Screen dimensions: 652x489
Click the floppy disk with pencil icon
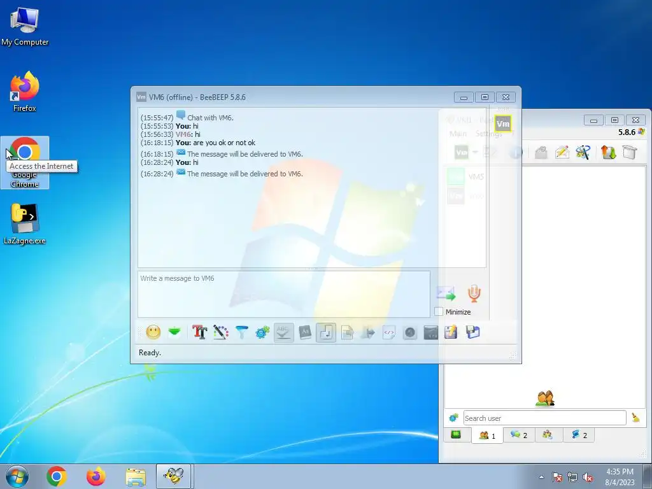click(451, 332)
